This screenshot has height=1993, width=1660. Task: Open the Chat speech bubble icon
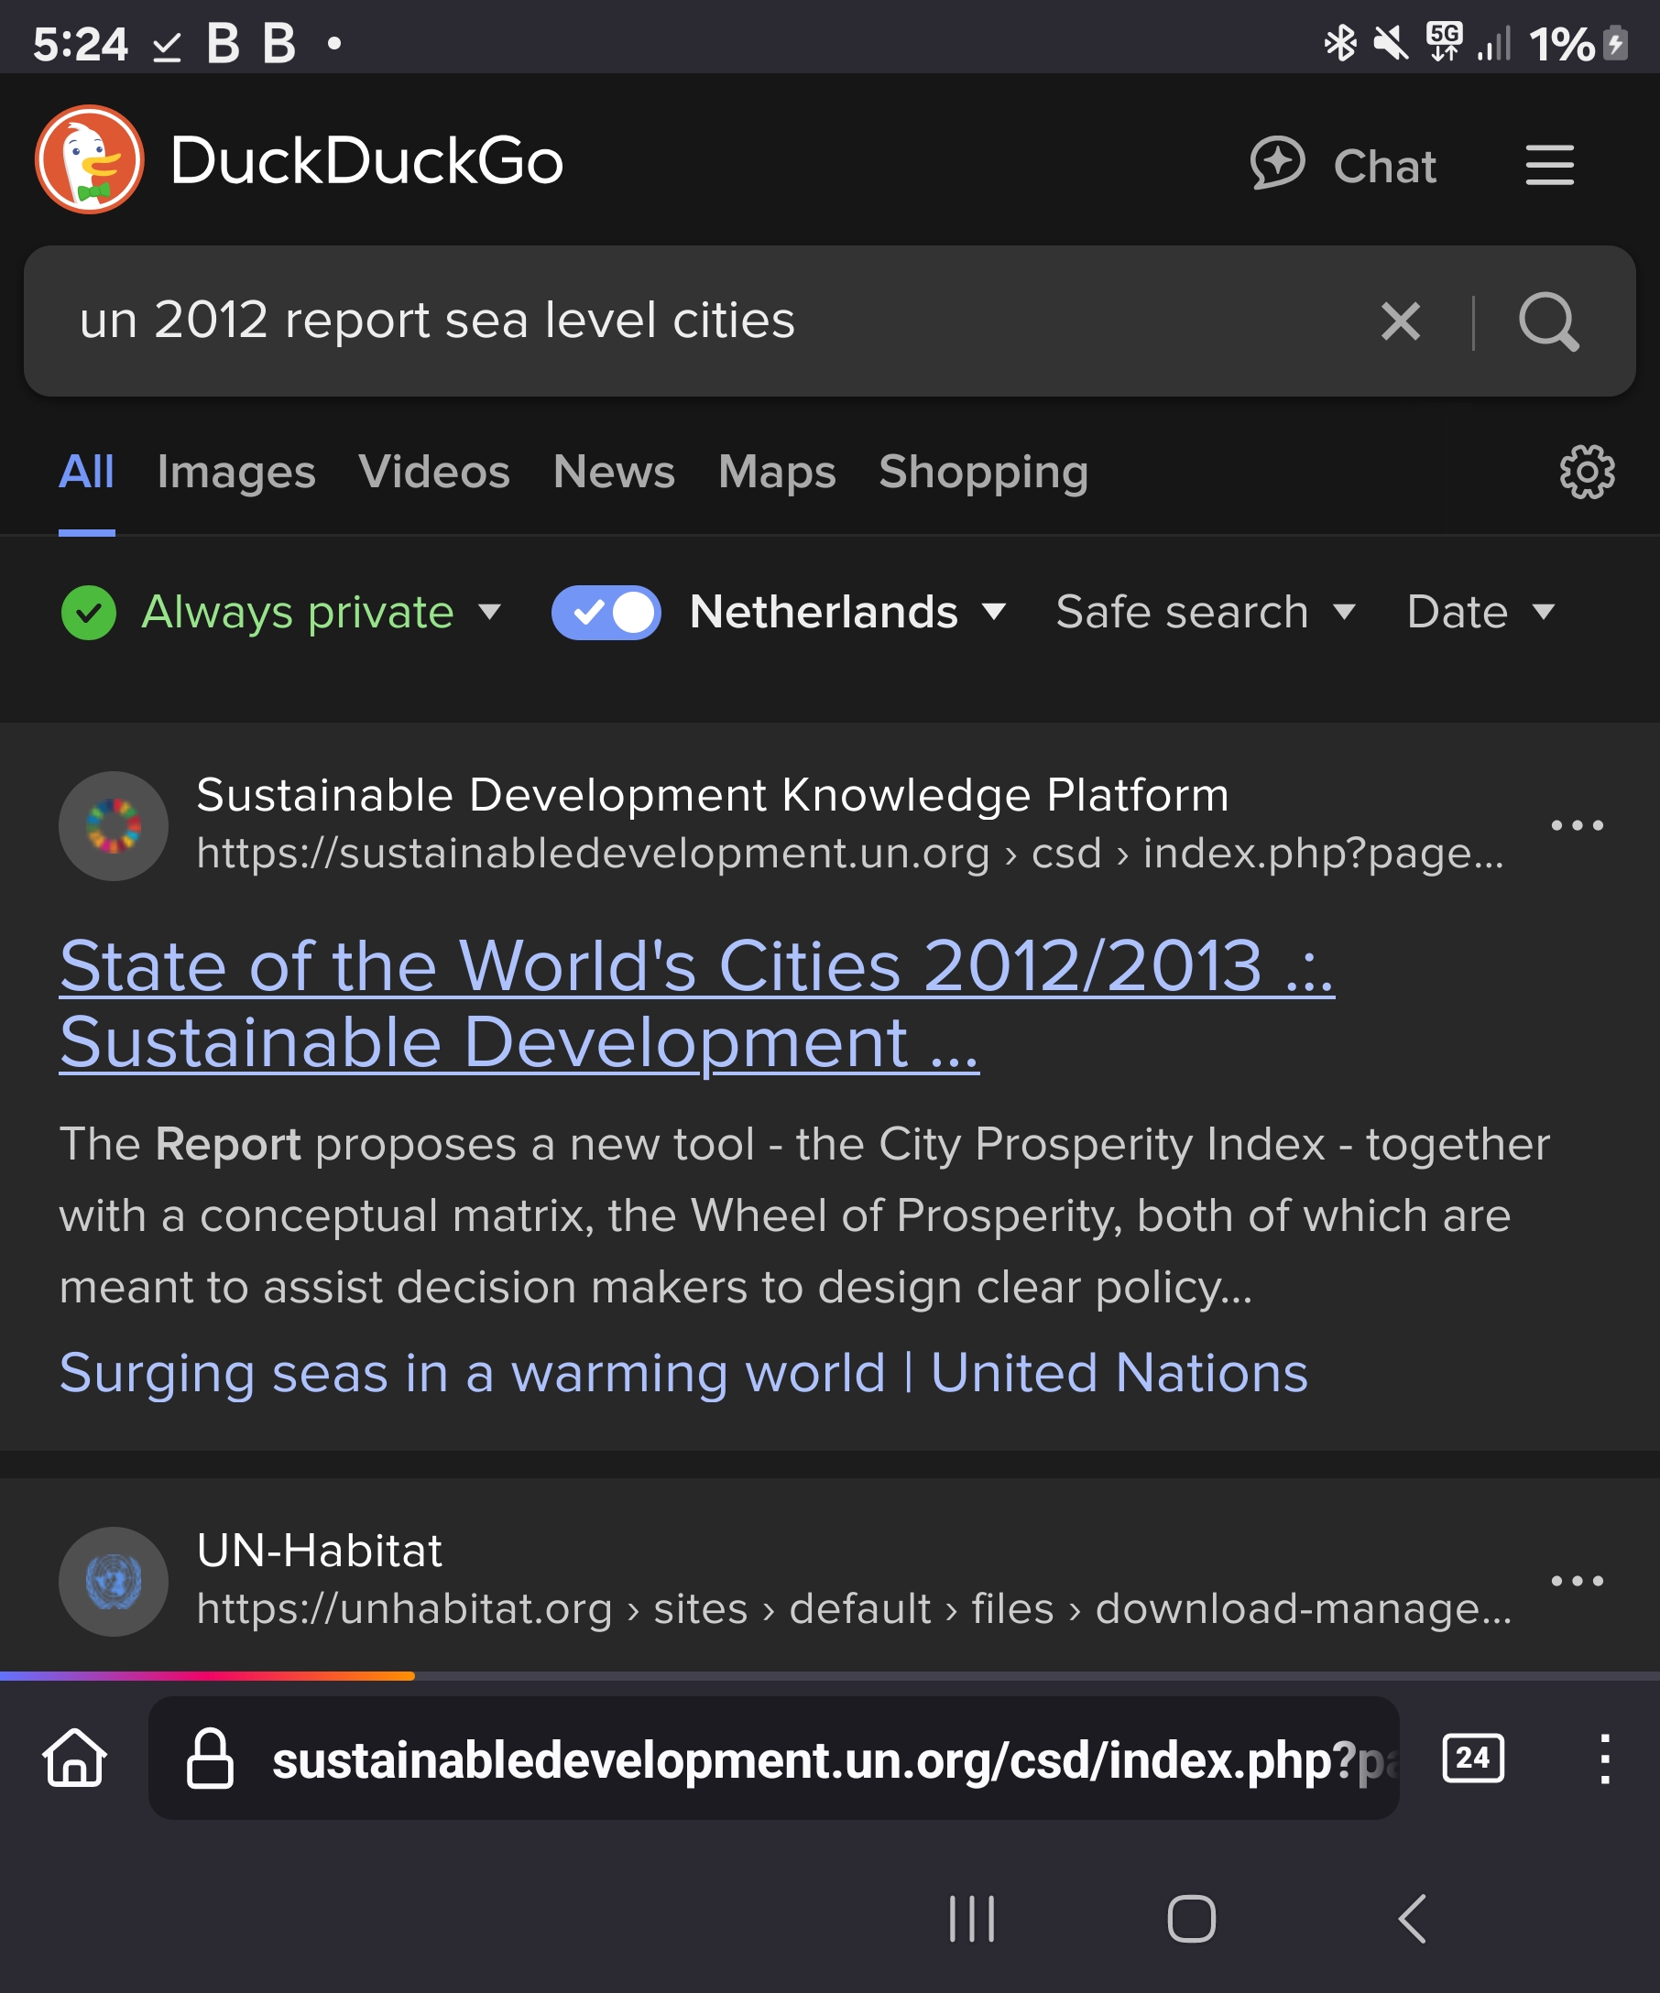(1277, 163)
